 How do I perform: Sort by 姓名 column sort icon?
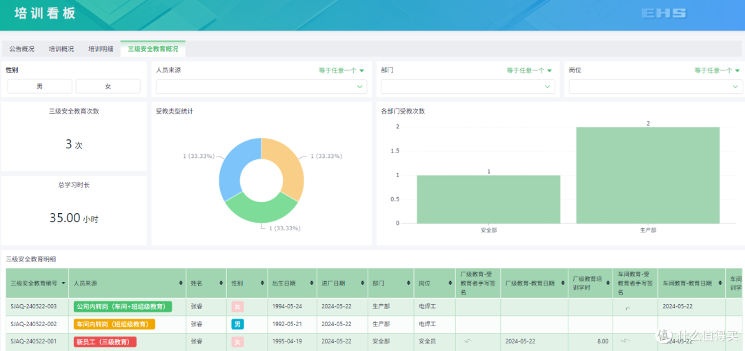[x=222, y=283]
